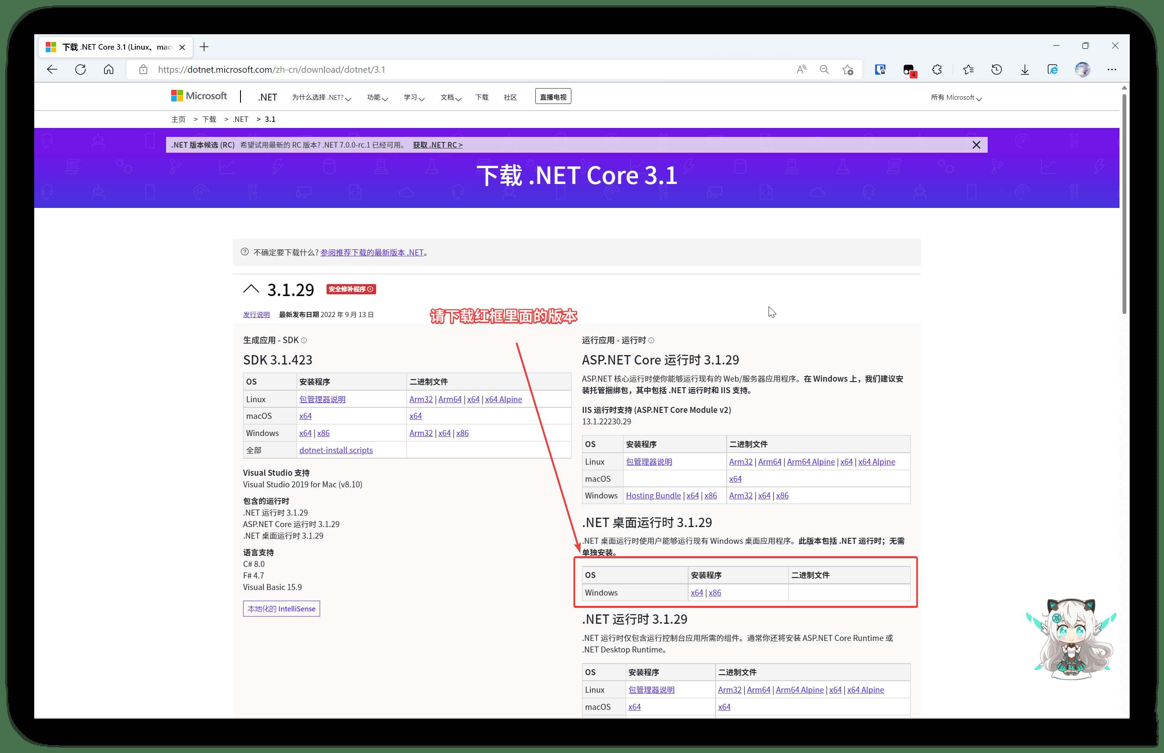
Task: Open the extension icon with red badge 4
Action: pos(909,71)
